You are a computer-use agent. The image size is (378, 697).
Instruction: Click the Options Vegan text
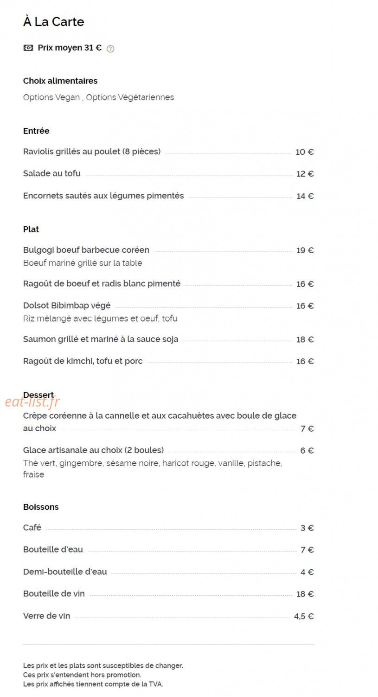pyautogui.click(x=51, y=97)
